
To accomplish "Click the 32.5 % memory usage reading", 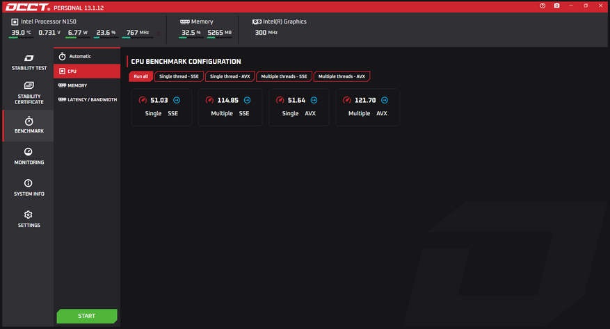I will pos(191,33).
